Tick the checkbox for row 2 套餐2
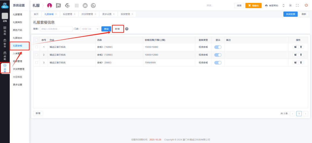312x143 pixels. pos(37,55)
